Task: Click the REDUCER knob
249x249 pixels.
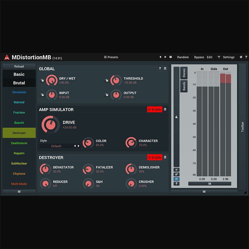Action: click(45, 184)
